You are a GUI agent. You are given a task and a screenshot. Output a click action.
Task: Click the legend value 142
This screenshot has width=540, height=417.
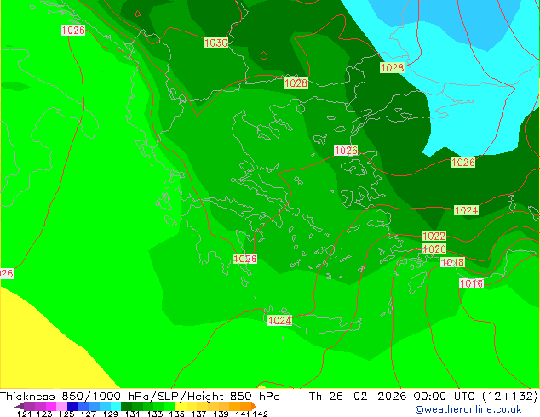click(x=261, y=414)
